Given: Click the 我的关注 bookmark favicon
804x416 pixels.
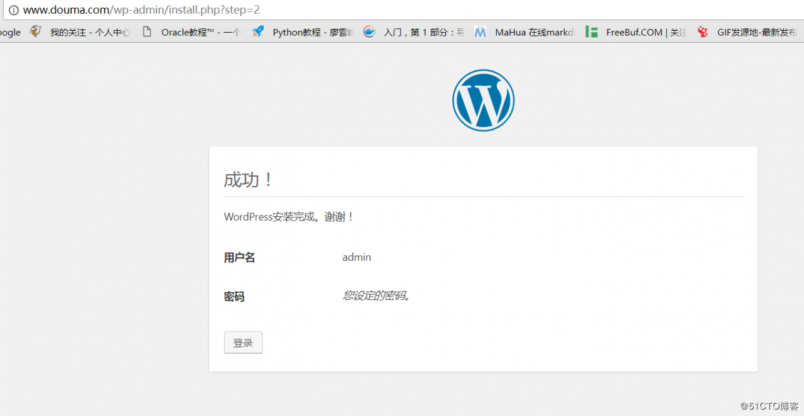Looking at the screenshot, I should coord(36,31).
